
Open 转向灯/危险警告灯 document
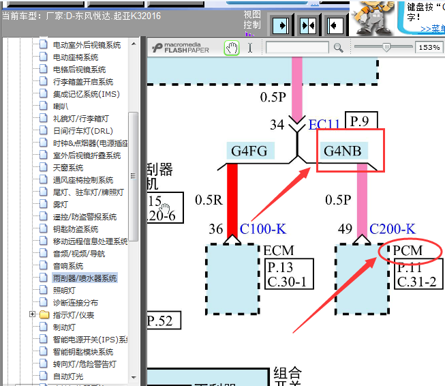point(85,364)
